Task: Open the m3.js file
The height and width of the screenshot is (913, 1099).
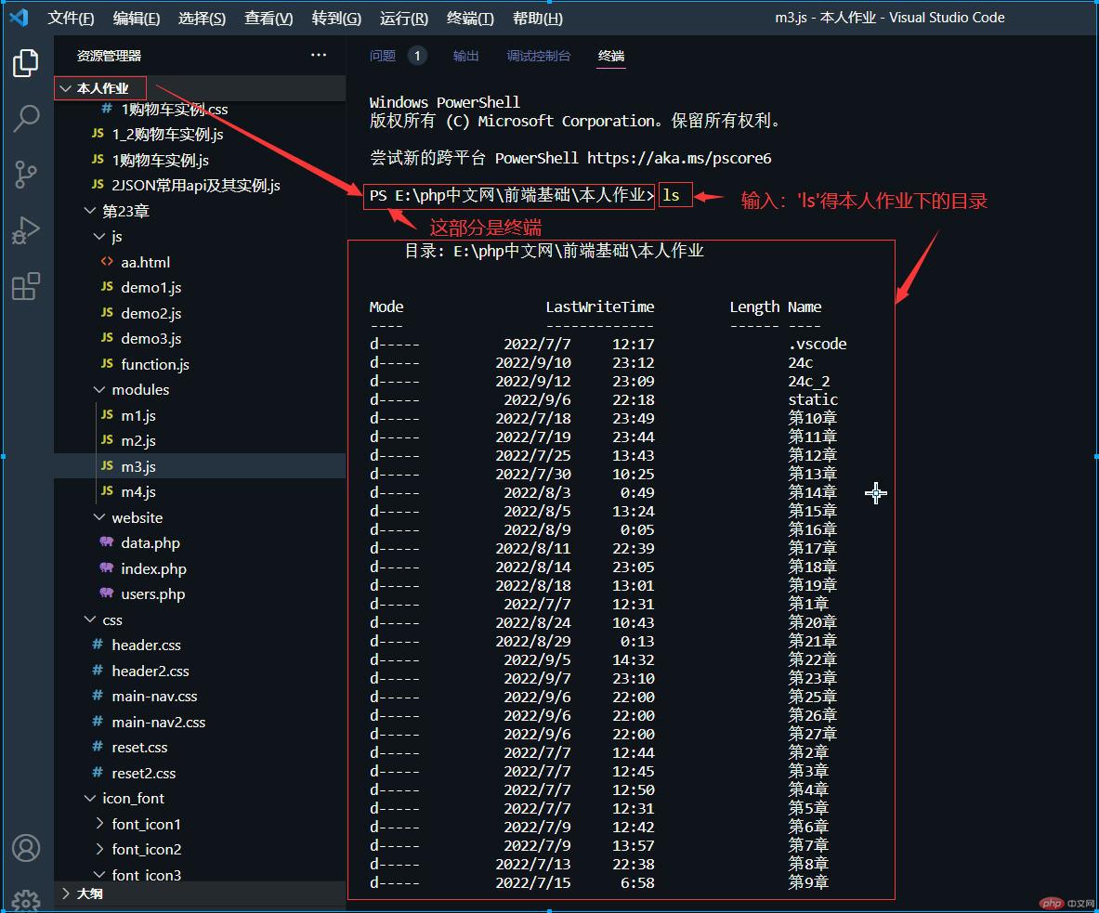Action: 138,466
